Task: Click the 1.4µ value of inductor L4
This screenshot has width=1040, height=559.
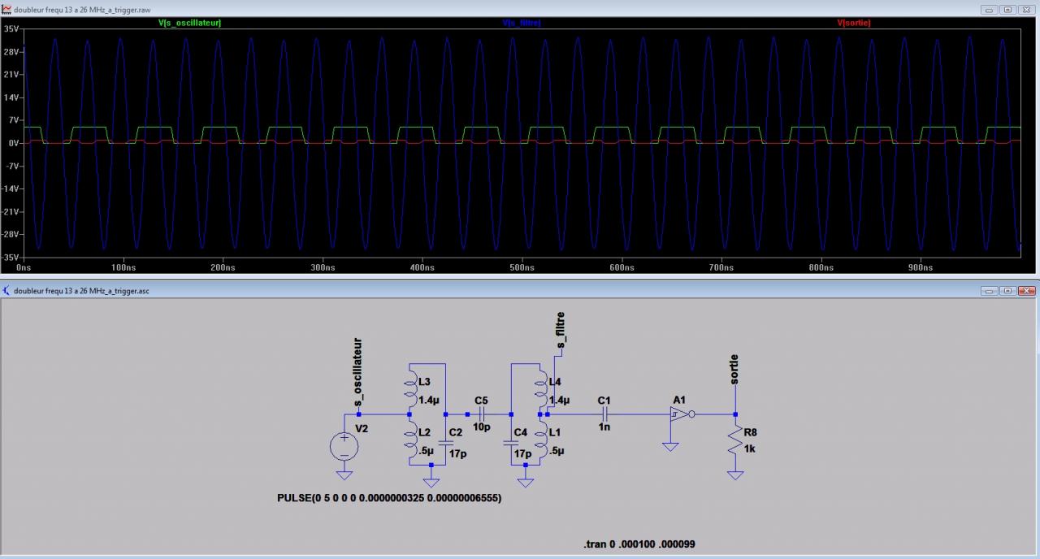Action: pos(559,401)
